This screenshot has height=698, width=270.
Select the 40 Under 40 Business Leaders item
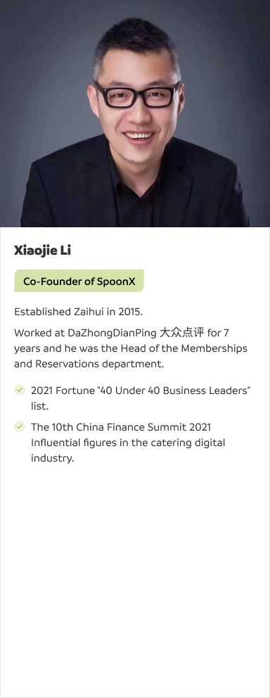click(140, 391)
